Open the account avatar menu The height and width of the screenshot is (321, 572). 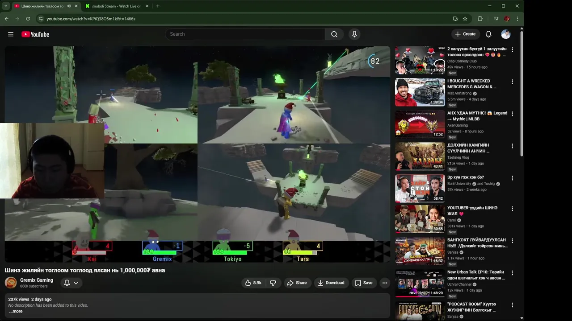pyautogui.click(x=506, y=34)
